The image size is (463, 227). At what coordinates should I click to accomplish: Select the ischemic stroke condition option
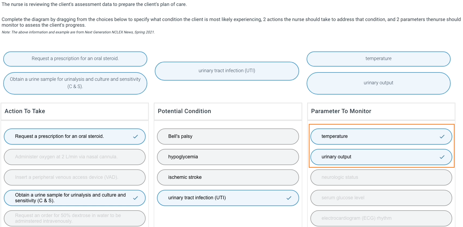[x=227, y=177]
